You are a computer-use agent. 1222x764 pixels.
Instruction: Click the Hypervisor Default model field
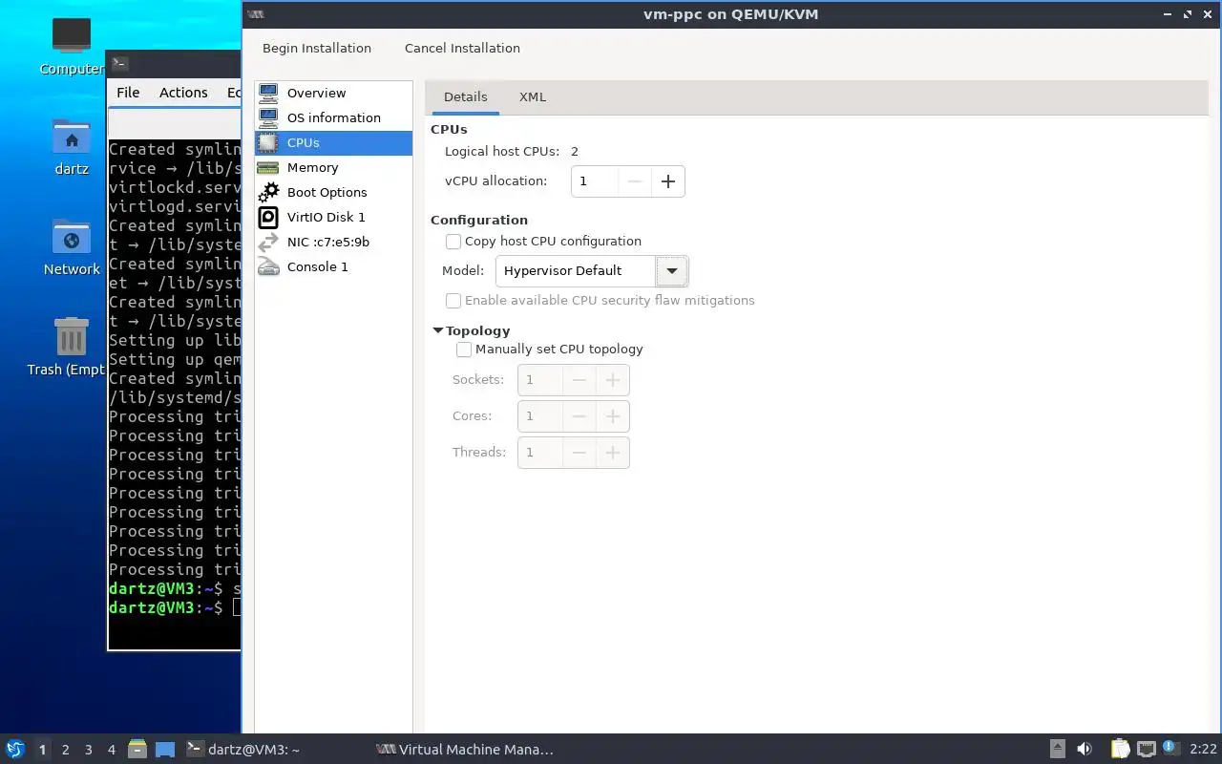click(x=576, y=271)
